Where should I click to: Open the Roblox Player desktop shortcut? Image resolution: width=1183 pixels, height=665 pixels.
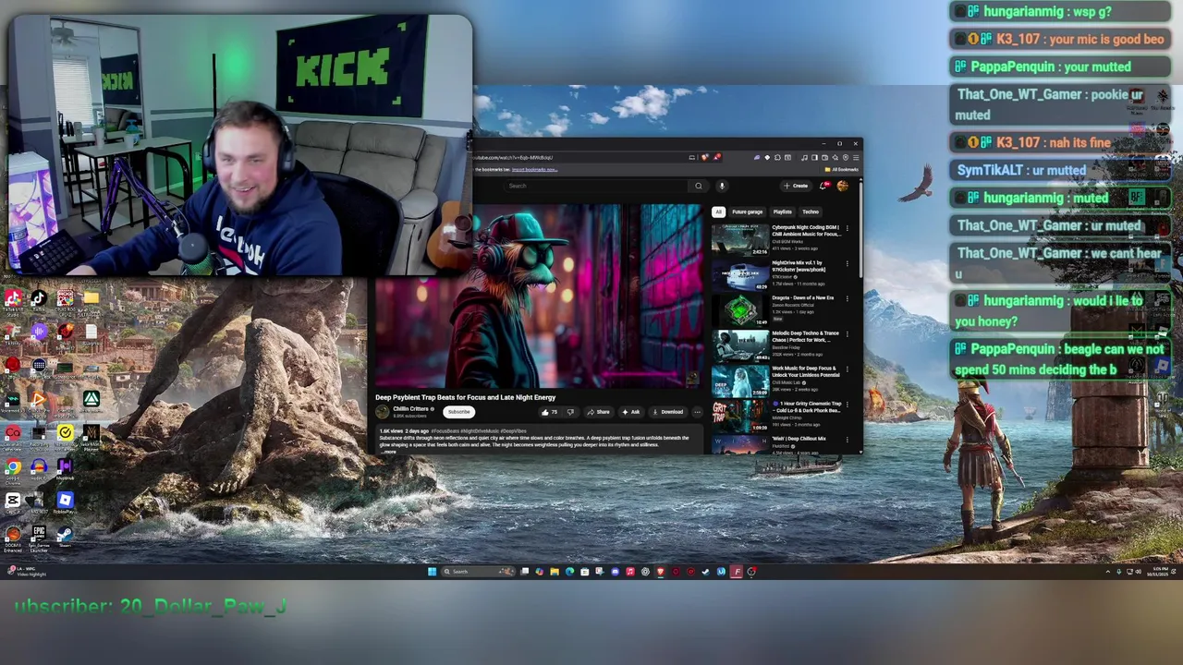coord(65,502)
